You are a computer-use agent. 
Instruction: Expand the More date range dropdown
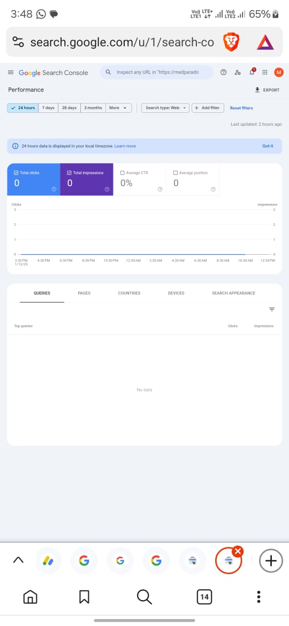(x=119, y=108)
